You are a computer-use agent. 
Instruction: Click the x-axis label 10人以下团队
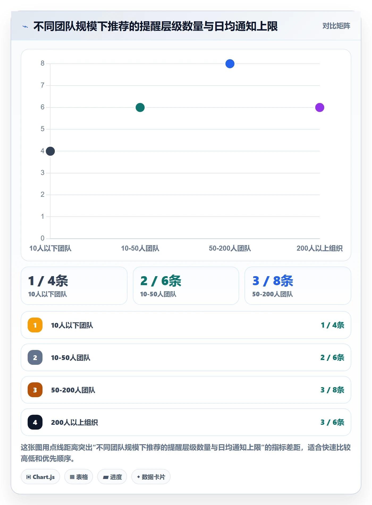coord(50,248)
